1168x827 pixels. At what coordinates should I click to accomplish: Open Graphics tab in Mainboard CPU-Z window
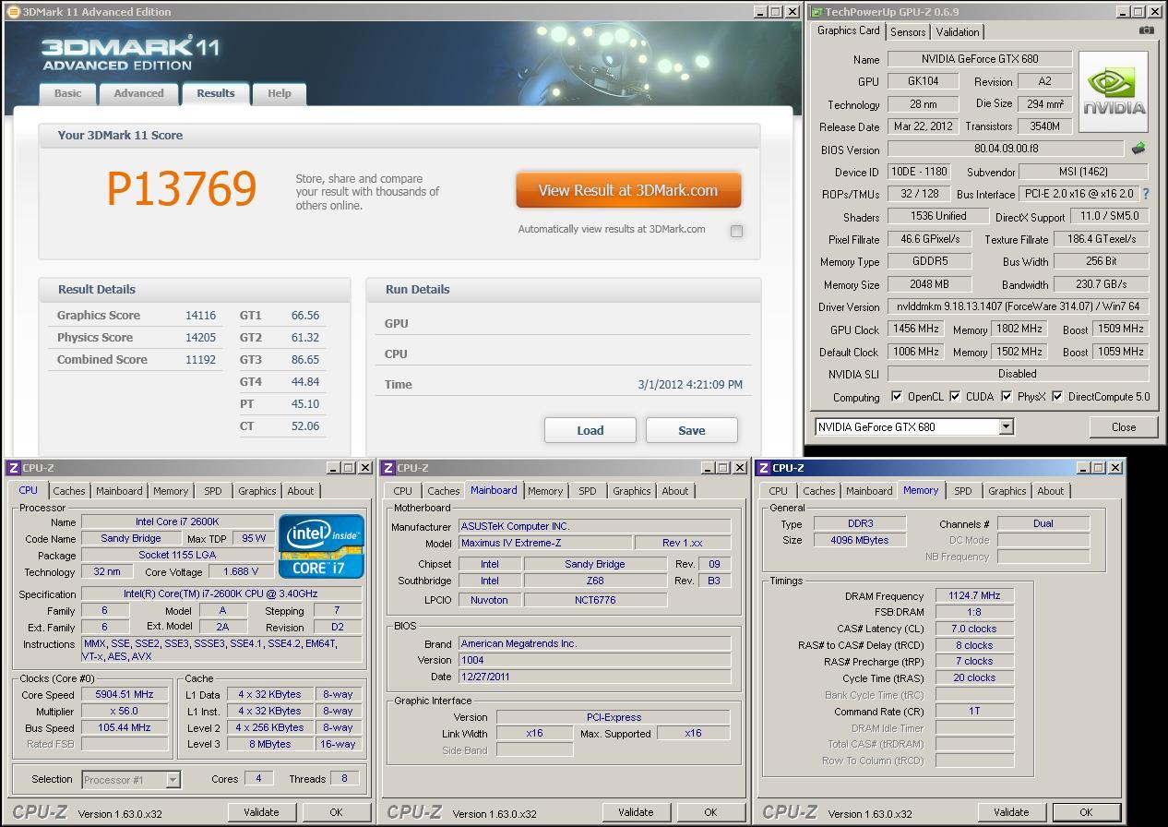coord(632,491)
